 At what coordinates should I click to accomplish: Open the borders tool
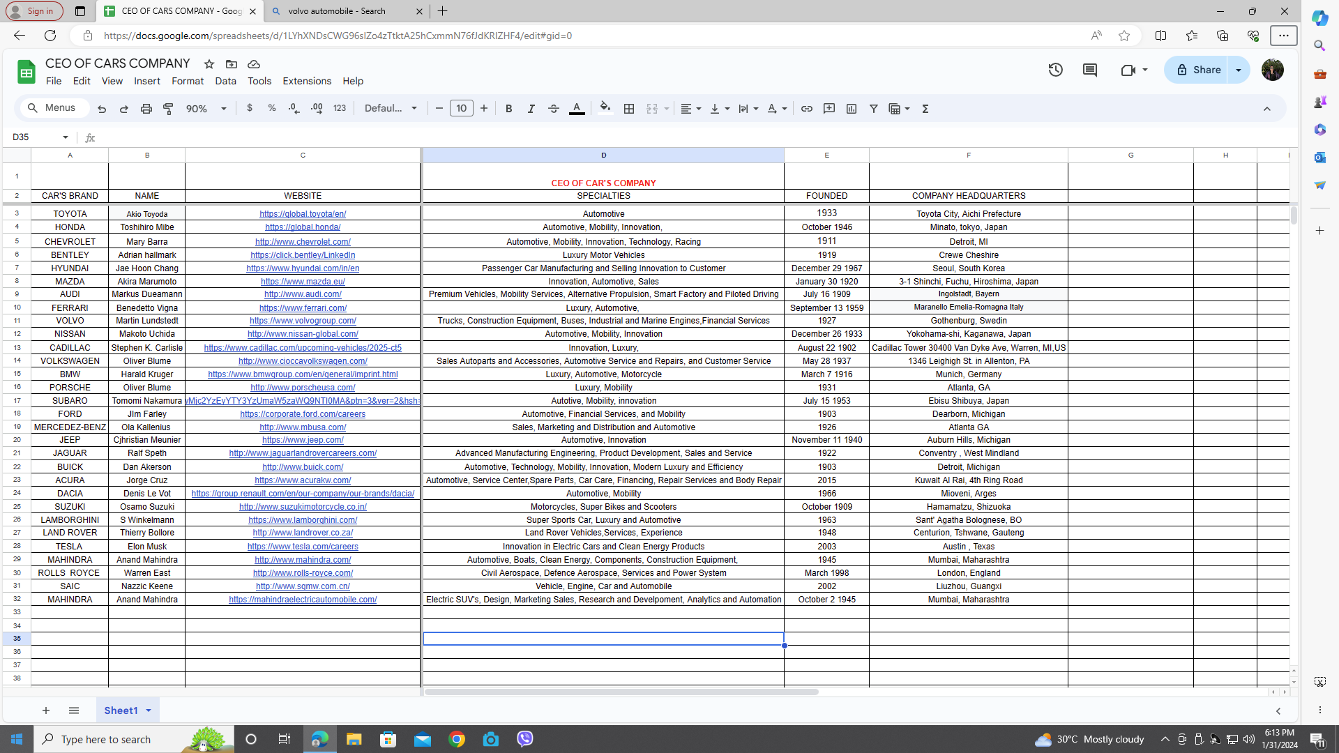(628, 109)
